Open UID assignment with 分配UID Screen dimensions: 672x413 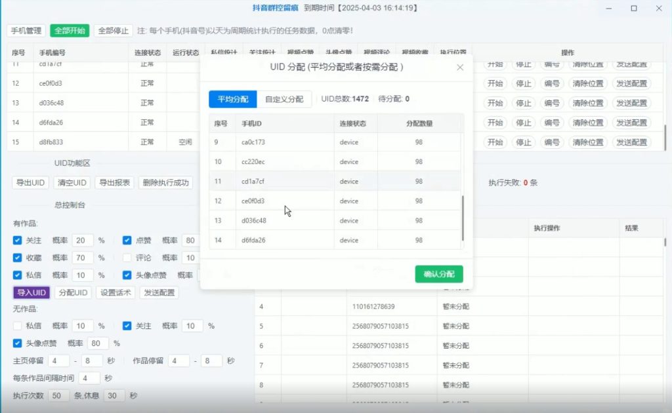(73, 292)
